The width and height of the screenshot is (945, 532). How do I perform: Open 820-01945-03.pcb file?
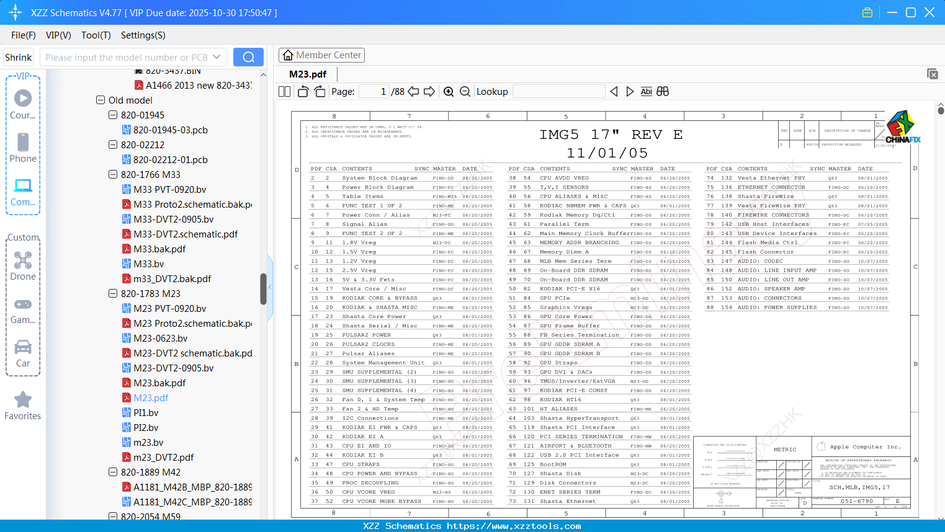165,130
